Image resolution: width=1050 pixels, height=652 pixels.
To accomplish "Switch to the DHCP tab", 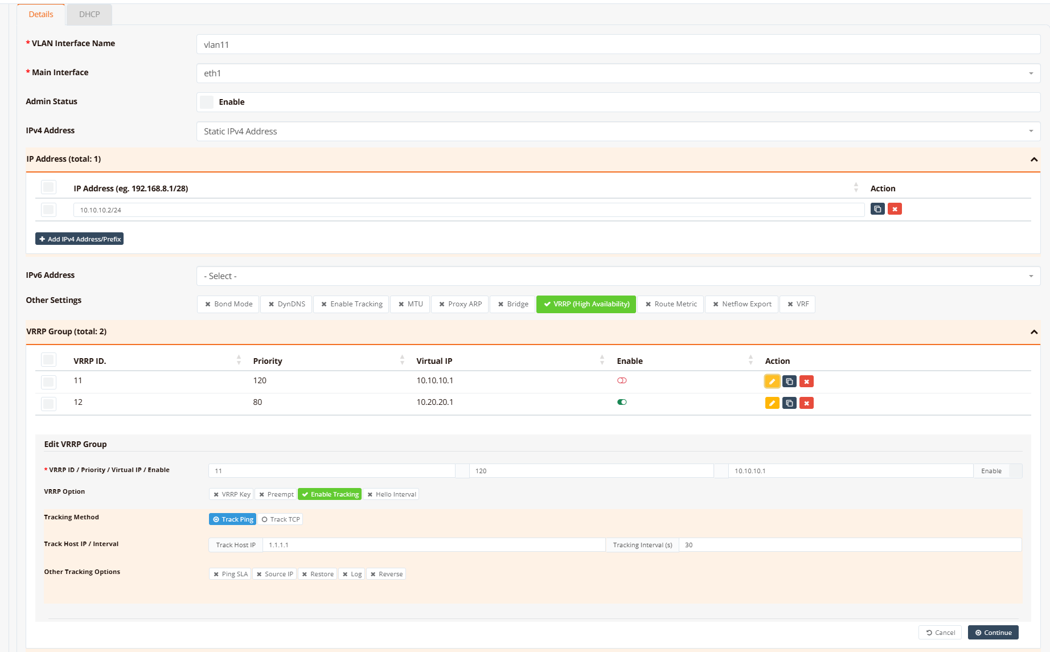I will (x=89, y=14).
